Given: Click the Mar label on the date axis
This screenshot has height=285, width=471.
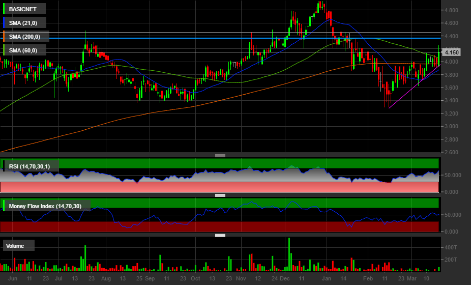Looking at the screenshot, I should point(411,278).
